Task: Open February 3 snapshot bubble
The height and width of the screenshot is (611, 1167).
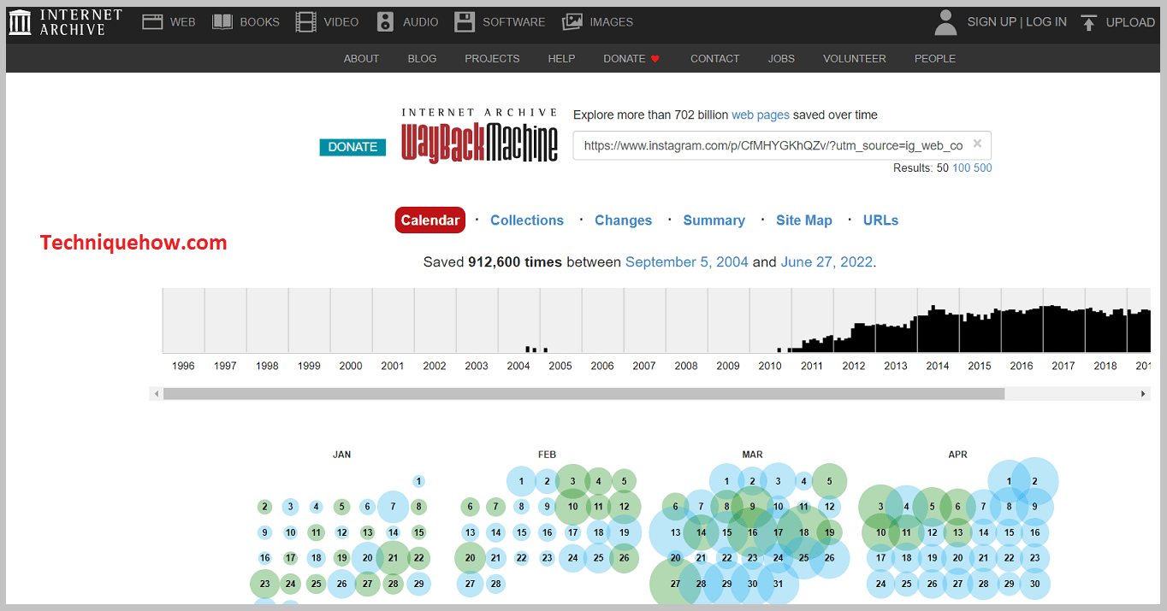Action: pyautogui.click(x=572, y=481)
